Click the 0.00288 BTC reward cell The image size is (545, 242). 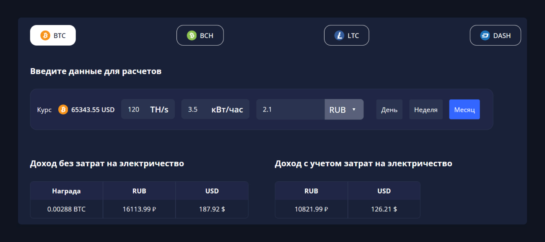[x=66, y=209]
